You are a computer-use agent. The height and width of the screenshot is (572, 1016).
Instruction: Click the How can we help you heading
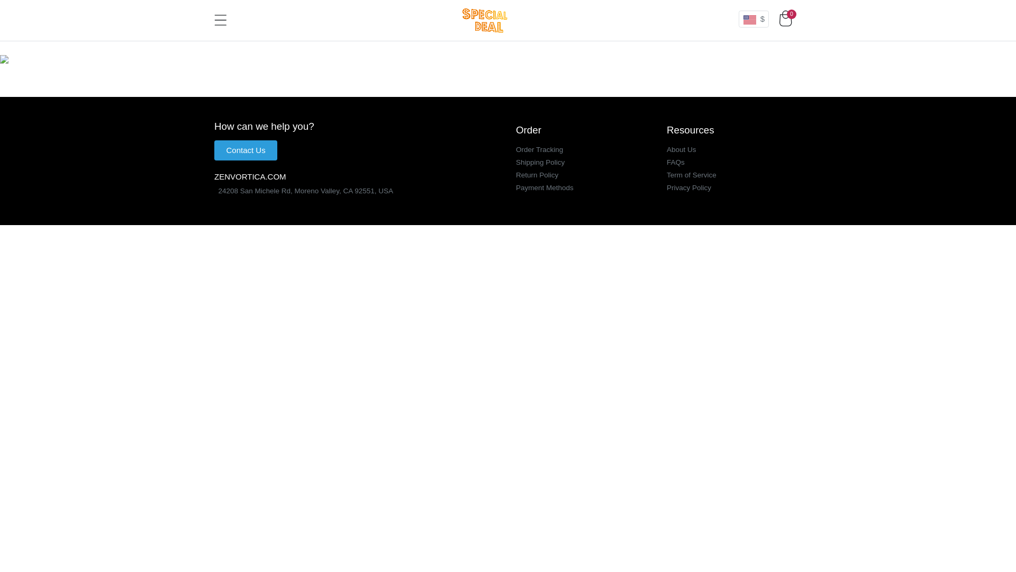264,127
